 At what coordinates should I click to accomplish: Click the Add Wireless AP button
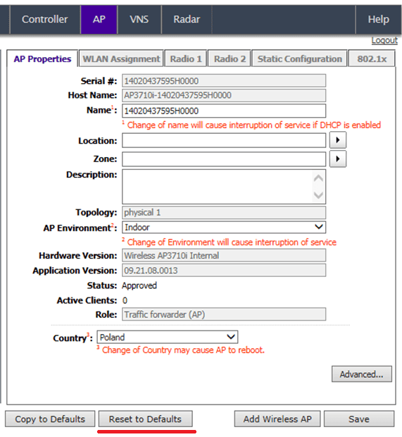pyautogui.click(x=277, y=419)
